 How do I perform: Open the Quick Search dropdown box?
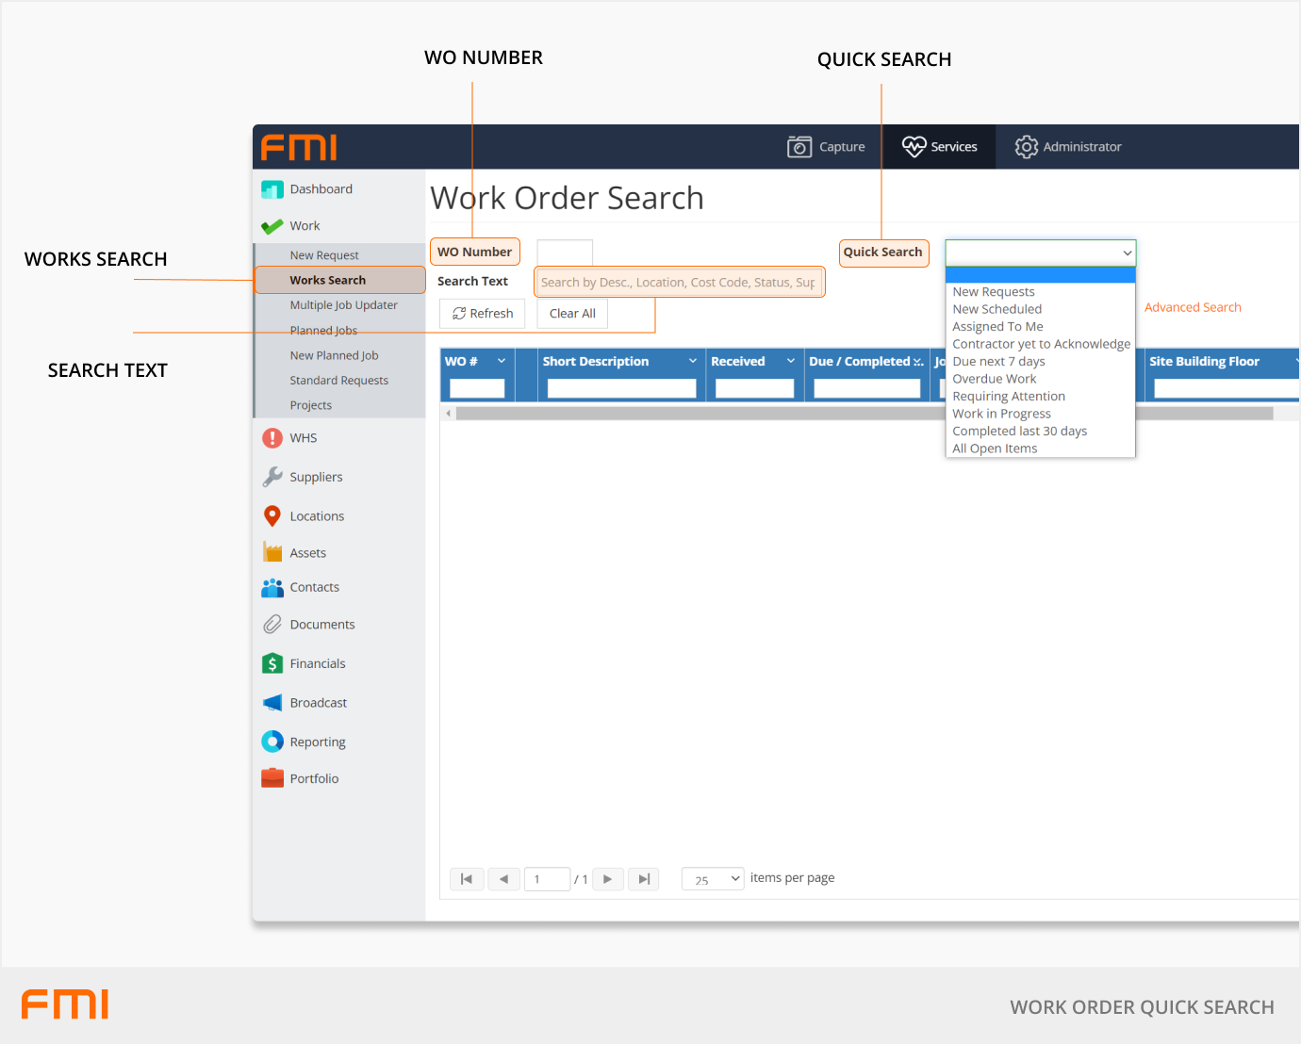pyautogui.click(x=1040, y=253)
